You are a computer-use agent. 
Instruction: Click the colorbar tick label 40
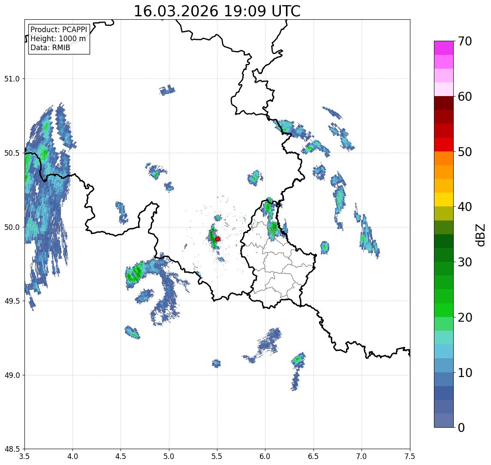[x=465, y=207]
